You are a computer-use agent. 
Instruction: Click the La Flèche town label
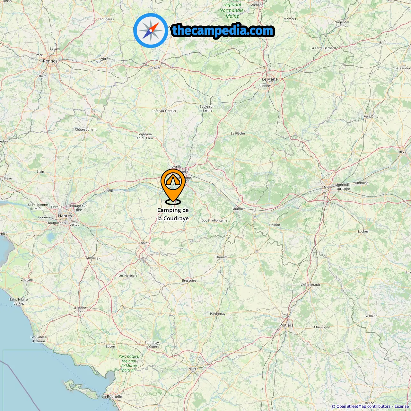(x=238, y=133)
